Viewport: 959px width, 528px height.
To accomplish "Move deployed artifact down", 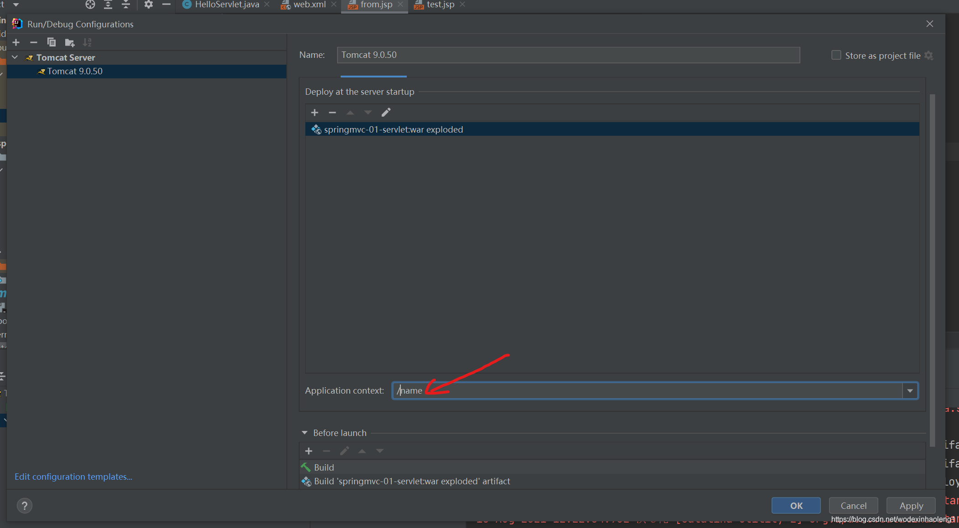I will click(368, 113).
